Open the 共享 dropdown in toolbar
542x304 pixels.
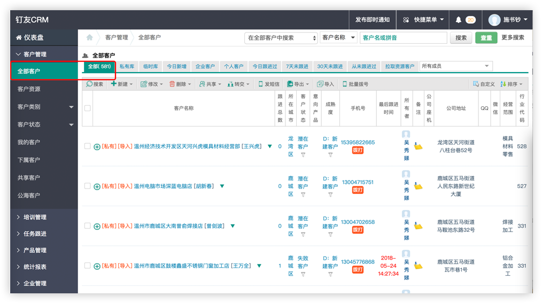point(210,84)
